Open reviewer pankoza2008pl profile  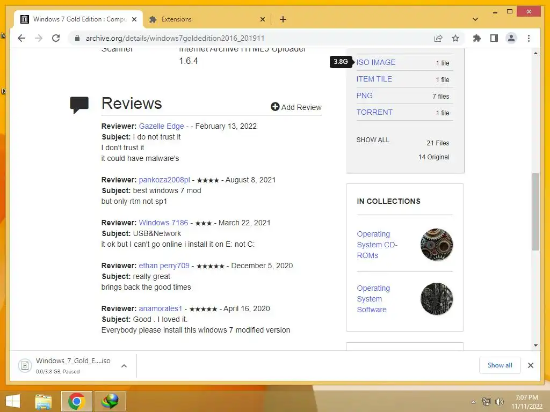point(164,180)
